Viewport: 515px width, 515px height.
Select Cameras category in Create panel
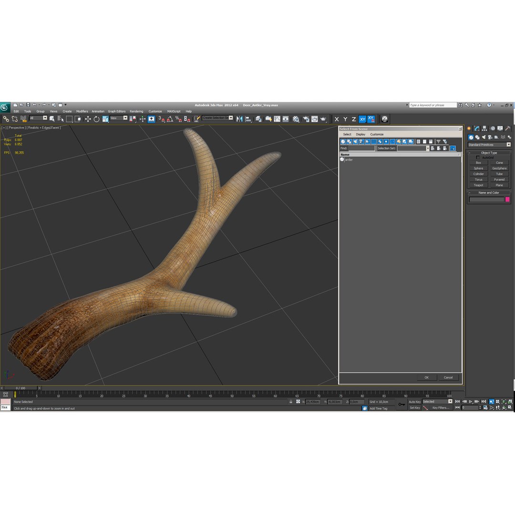click(x=490, y=137)
